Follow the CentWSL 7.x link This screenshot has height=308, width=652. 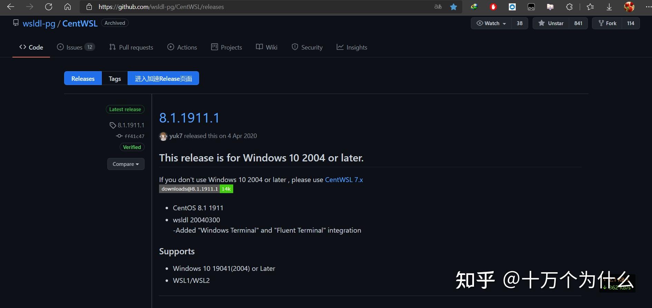[344, 179]
